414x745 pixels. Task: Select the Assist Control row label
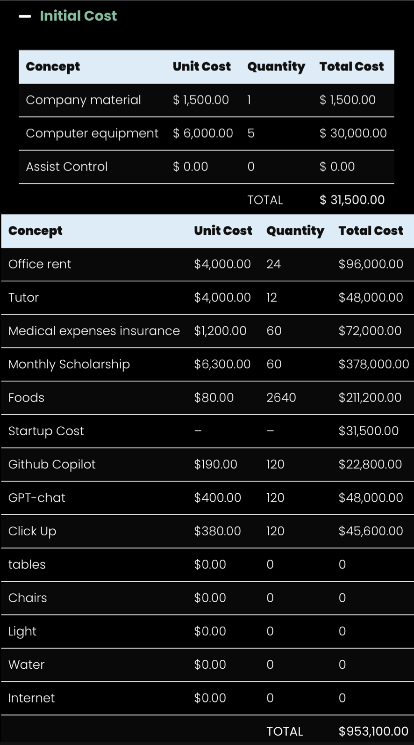click(x=67, y=167)
